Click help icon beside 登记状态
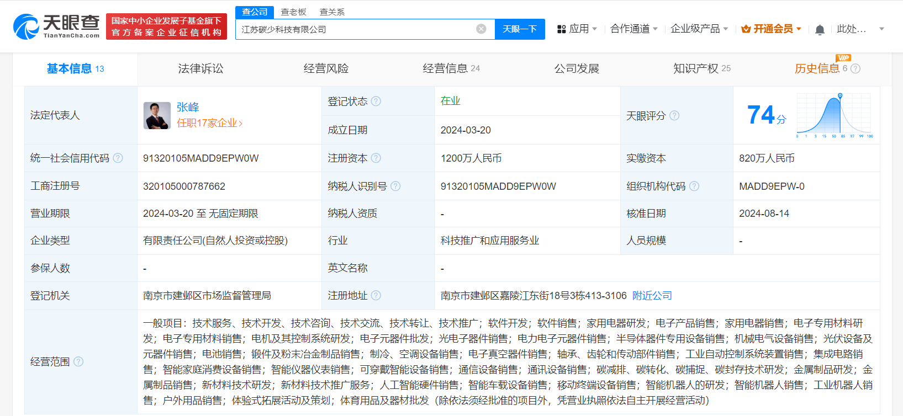Viewport: 903px width, 416px height. tap(376, 101)
